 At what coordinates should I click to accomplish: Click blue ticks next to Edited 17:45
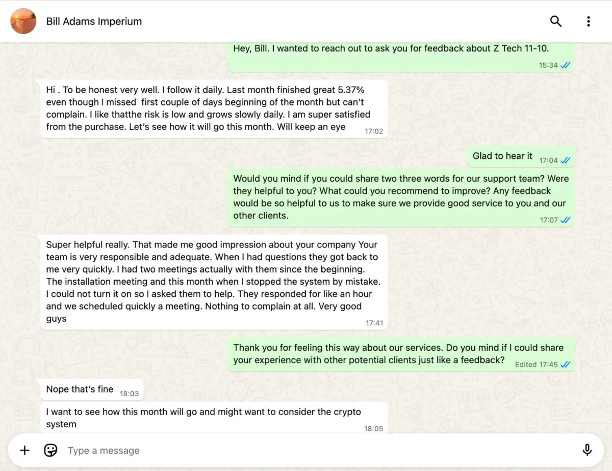565,365
